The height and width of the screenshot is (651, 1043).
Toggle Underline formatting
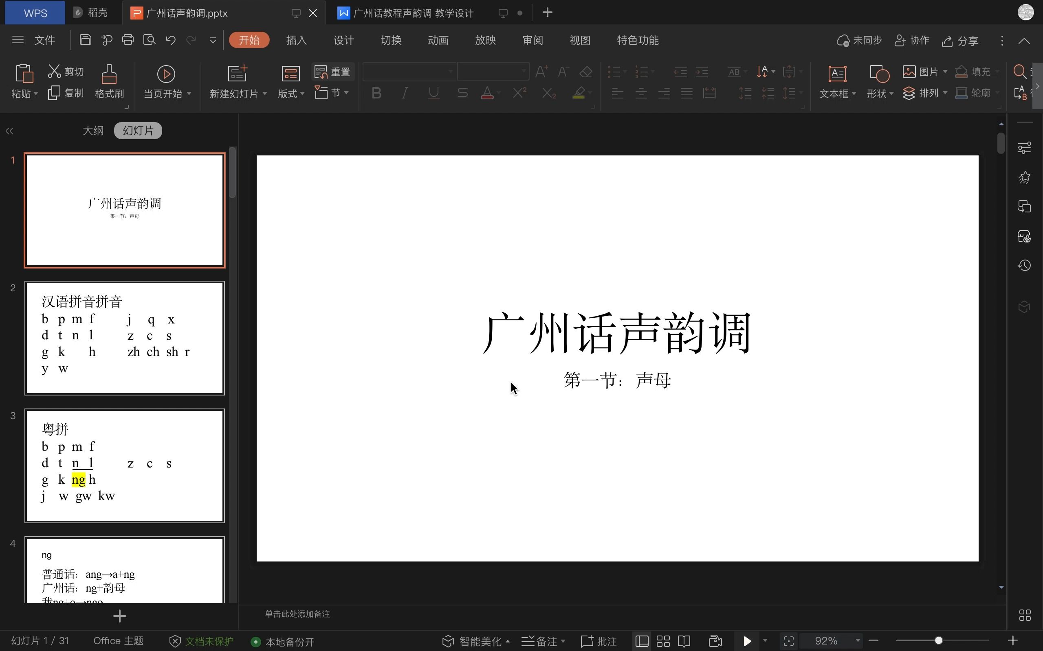click(x=433, y=93)
